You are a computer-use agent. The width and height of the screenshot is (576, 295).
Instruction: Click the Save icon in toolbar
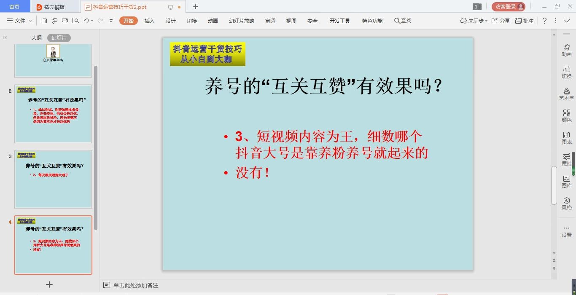[44, 21]
